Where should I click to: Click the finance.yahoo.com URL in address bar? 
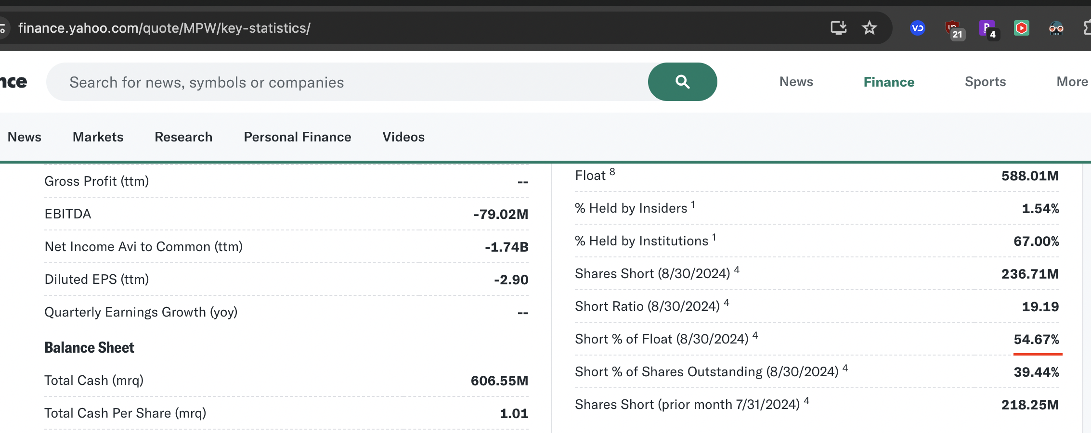[164, 28]
